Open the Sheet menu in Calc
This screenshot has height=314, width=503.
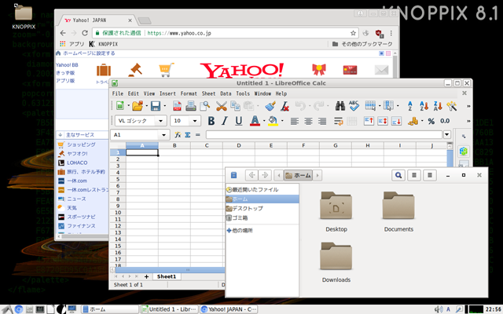tap(208, 93)
